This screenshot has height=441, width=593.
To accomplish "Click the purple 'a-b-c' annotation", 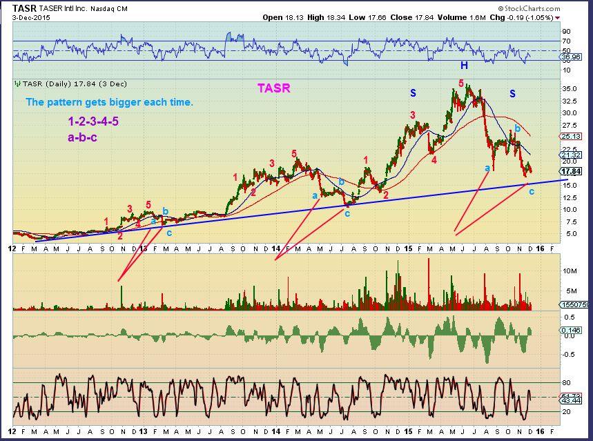I will click(82, 137).
